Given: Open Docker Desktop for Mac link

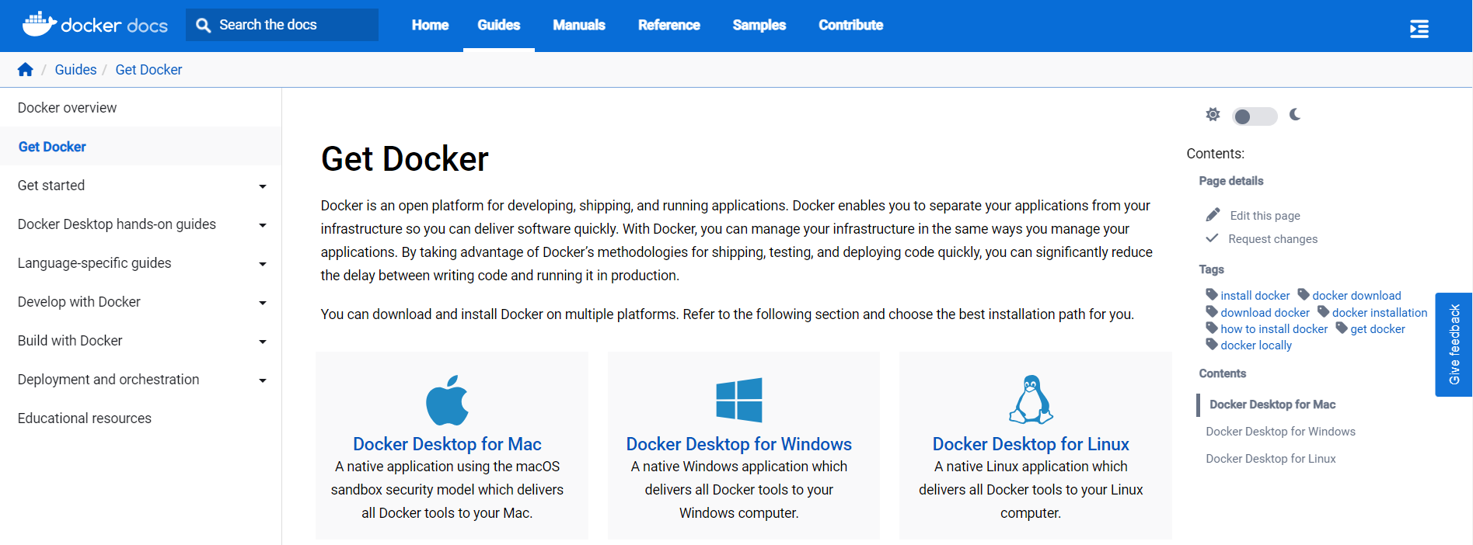Looking at the screenshot, I should pos(447,444).
